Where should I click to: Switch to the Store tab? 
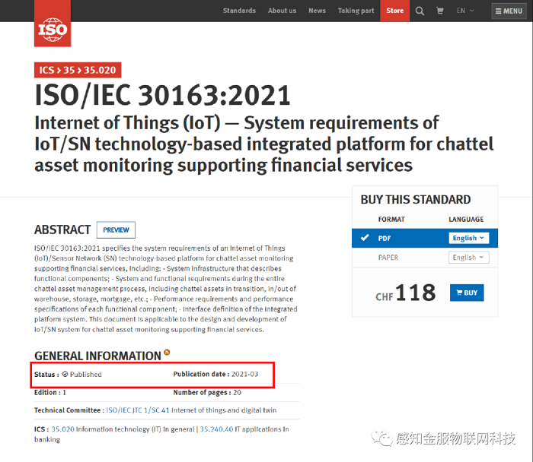point(394,11)
